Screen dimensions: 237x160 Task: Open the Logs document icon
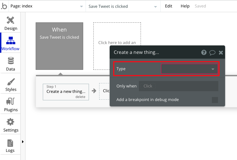point(10,143)
